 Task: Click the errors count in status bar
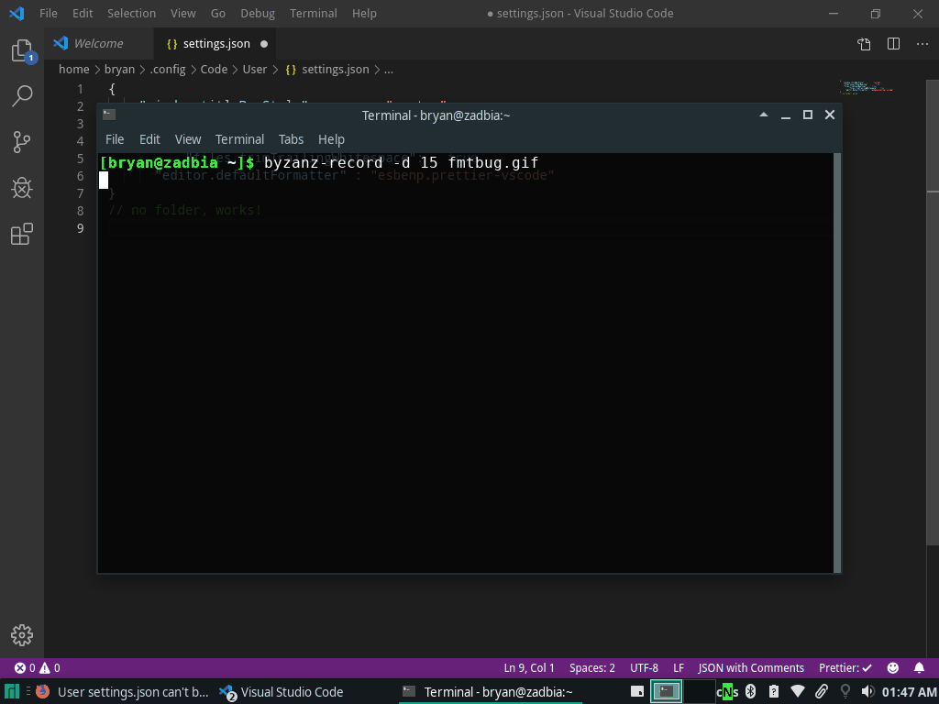tap(25, 667)
